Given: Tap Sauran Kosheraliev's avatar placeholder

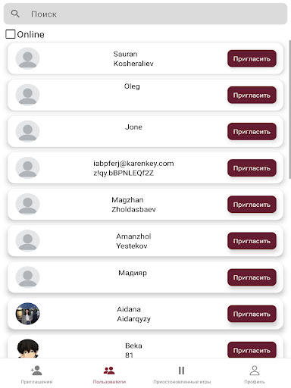Looking at the screenshot, I should [x=27, y=58].
